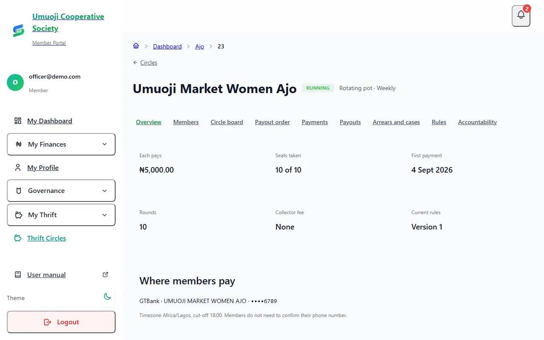
Task: Click the external link icon beside User manual
Action: (x=105, y=275)
